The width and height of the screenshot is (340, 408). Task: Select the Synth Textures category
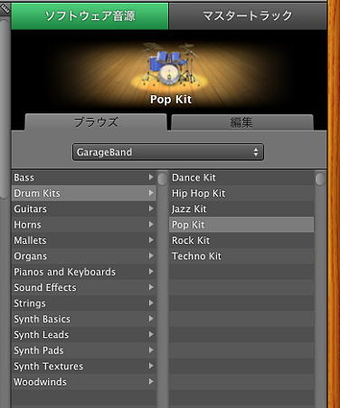pyautogui.click(x=84, y=366)
